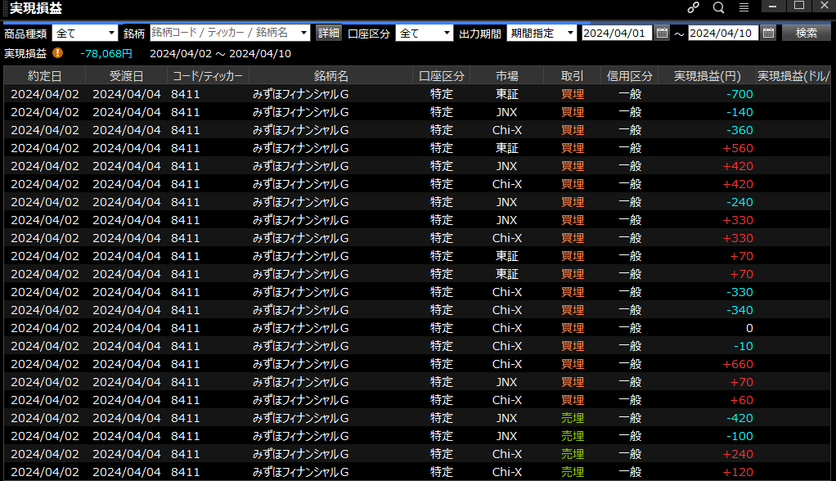Viewport: 836px width, 481px height.
Task: Open the start date calendar picker
Action: click(662, 33)
